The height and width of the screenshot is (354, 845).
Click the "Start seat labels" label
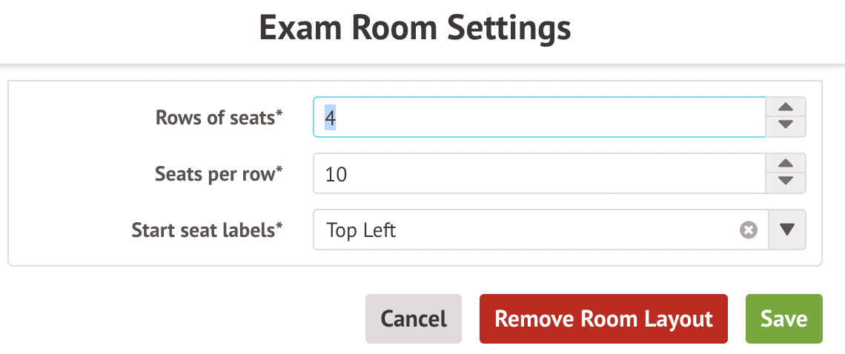point(203,230)
